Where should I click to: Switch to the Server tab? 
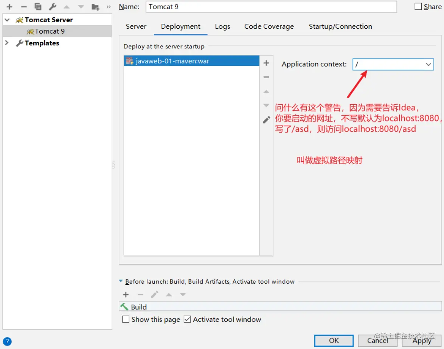(136, 26)
